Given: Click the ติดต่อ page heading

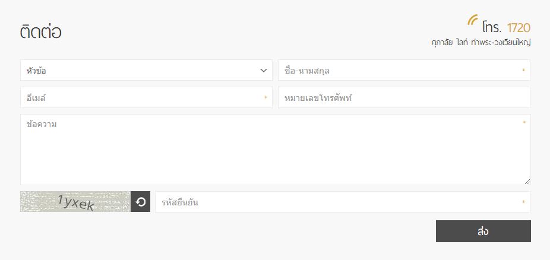Looking at the screenshot, I should [x=41, y=32].
